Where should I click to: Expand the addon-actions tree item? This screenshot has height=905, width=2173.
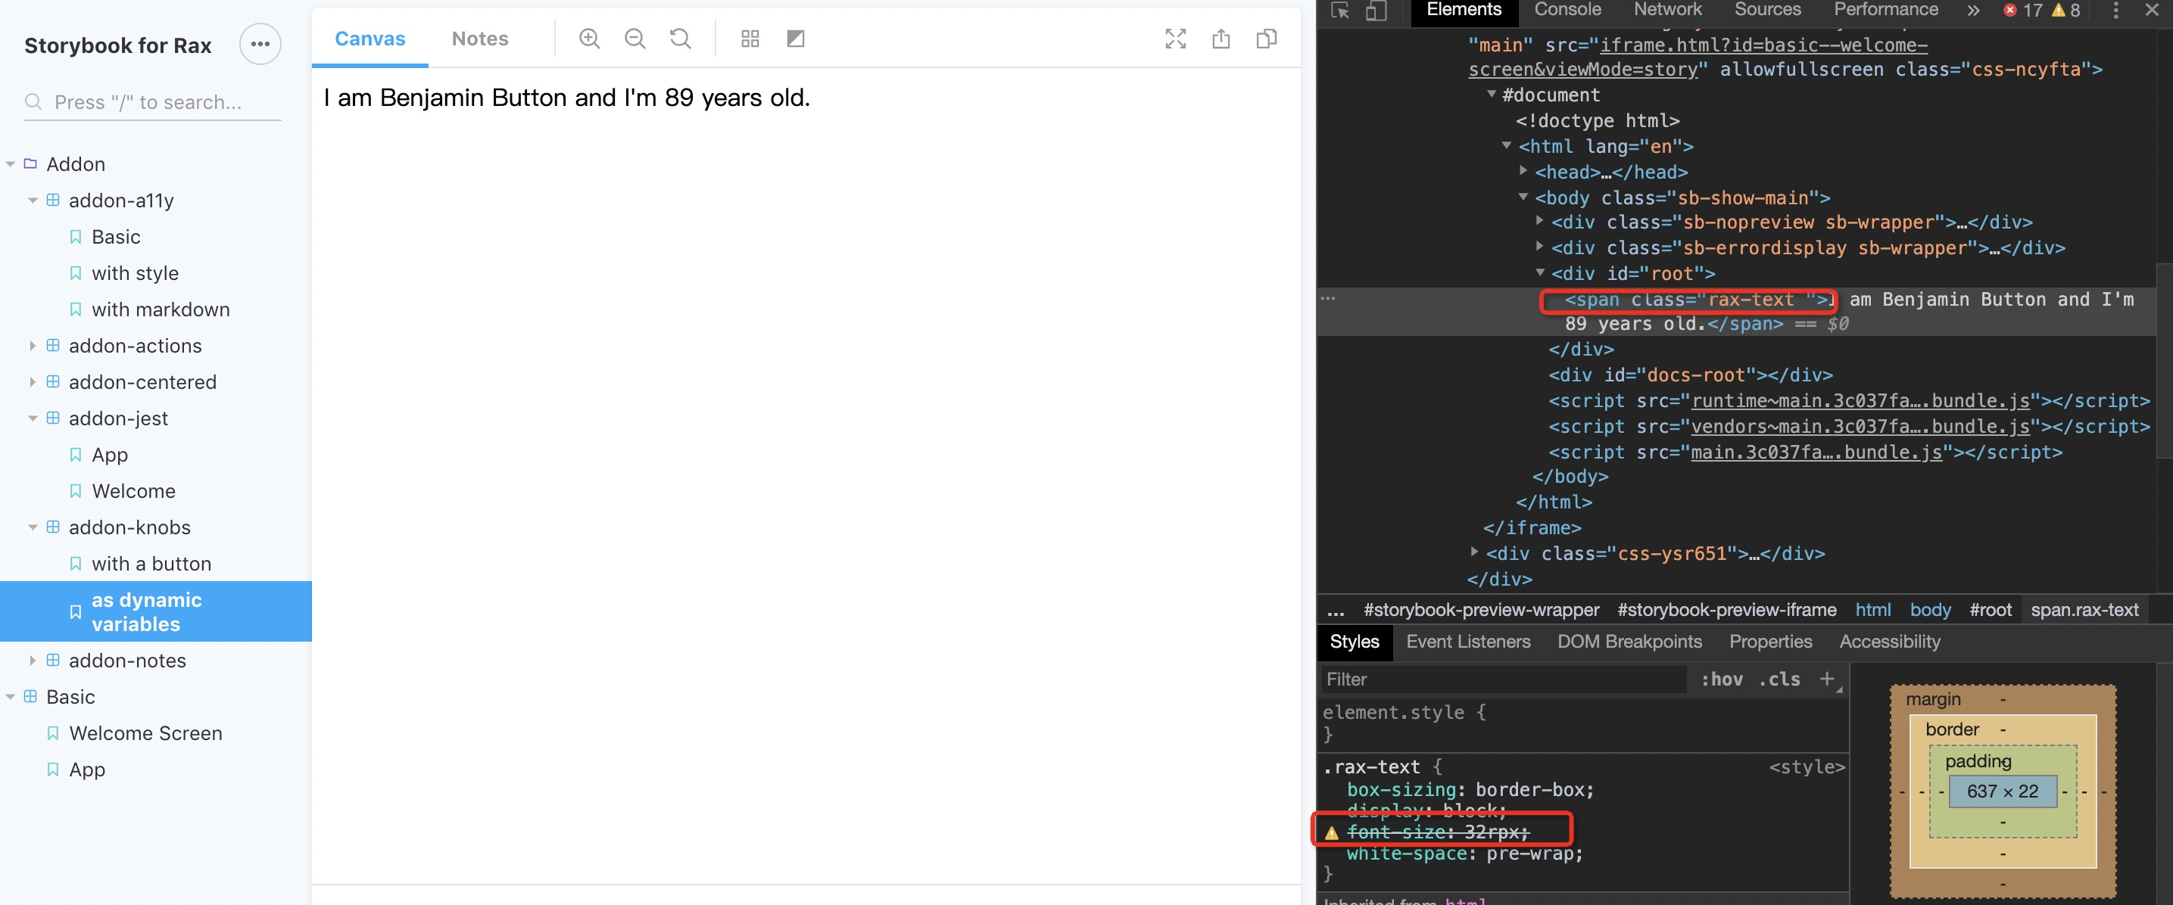(x=33, y=346)
